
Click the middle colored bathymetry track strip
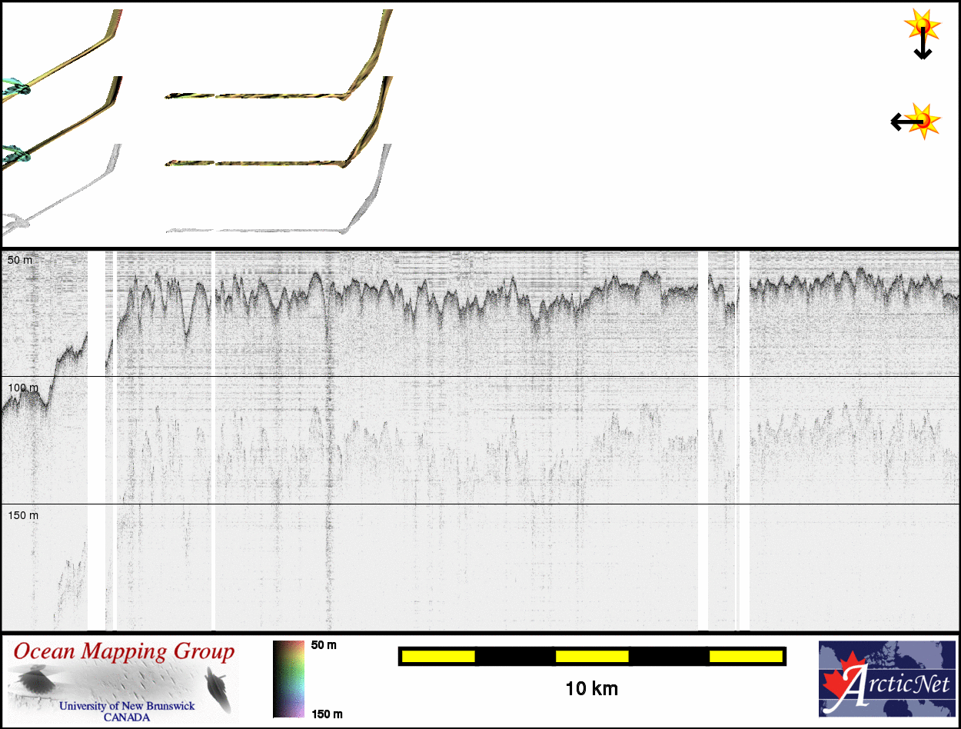[254, 163]
